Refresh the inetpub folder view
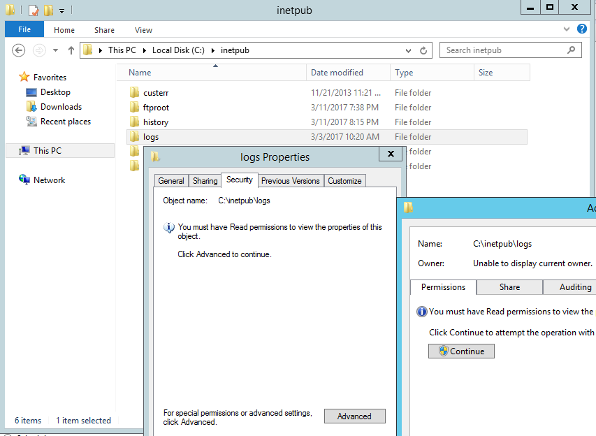596x436 pixels. pos(423,50)
